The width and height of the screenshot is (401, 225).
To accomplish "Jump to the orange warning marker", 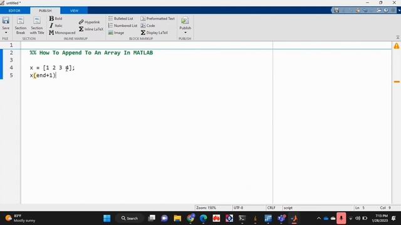I will pyautogui.click(x=397, y=82).
